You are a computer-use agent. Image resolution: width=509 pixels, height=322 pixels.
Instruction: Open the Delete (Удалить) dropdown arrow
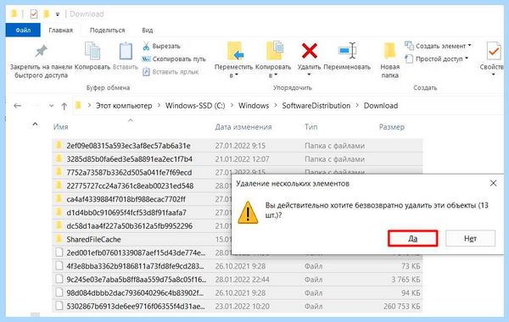[x=309, y=75]
